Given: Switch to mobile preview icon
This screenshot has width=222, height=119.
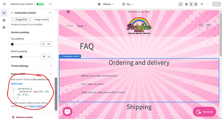Looking at the screenshot, I should pyautogui.click(x=191, y=4).
